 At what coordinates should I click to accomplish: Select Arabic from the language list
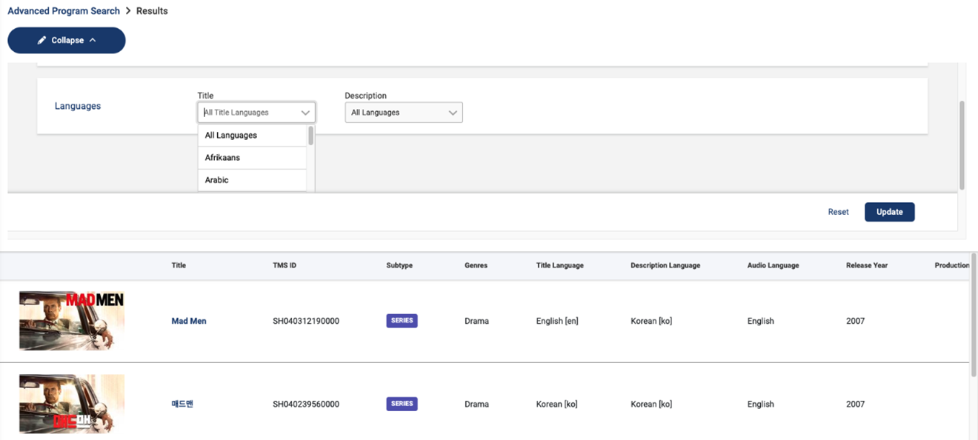tap(217, 180)
